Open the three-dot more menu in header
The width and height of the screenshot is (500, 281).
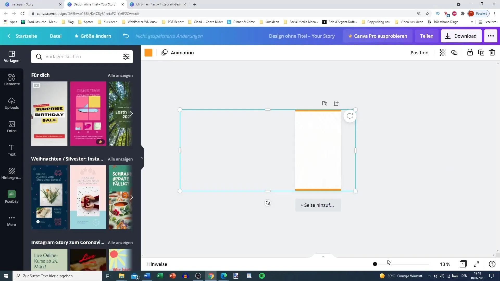click(x=491, y=36)
